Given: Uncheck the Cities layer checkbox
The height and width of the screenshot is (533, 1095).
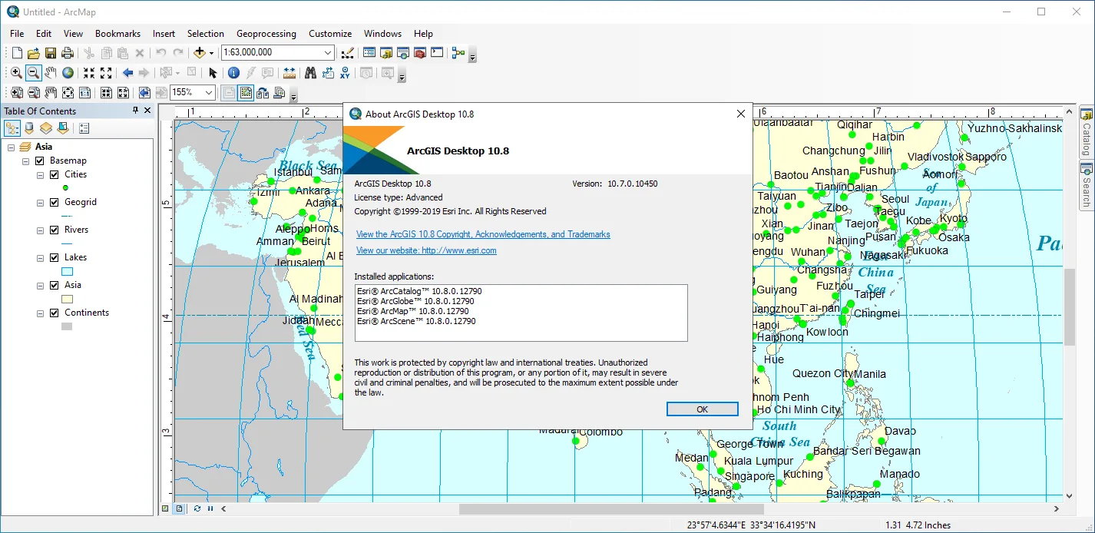Looking at the screenshot, I should pos(54,175).
